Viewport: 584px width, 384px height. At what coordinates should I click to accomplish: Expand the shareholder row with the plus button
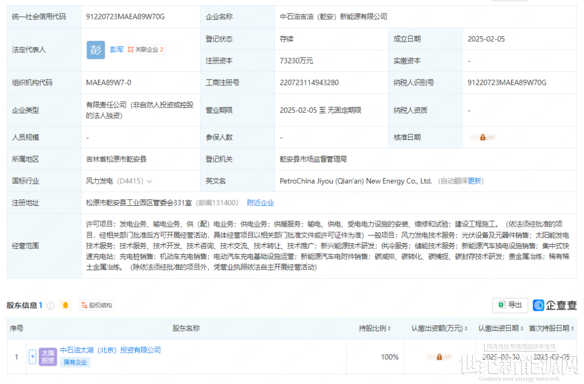32,356
